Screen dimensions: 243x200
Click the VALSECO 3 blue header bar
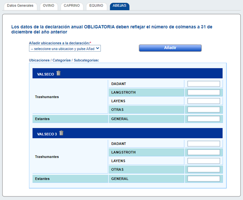click(x=128, y=133)
